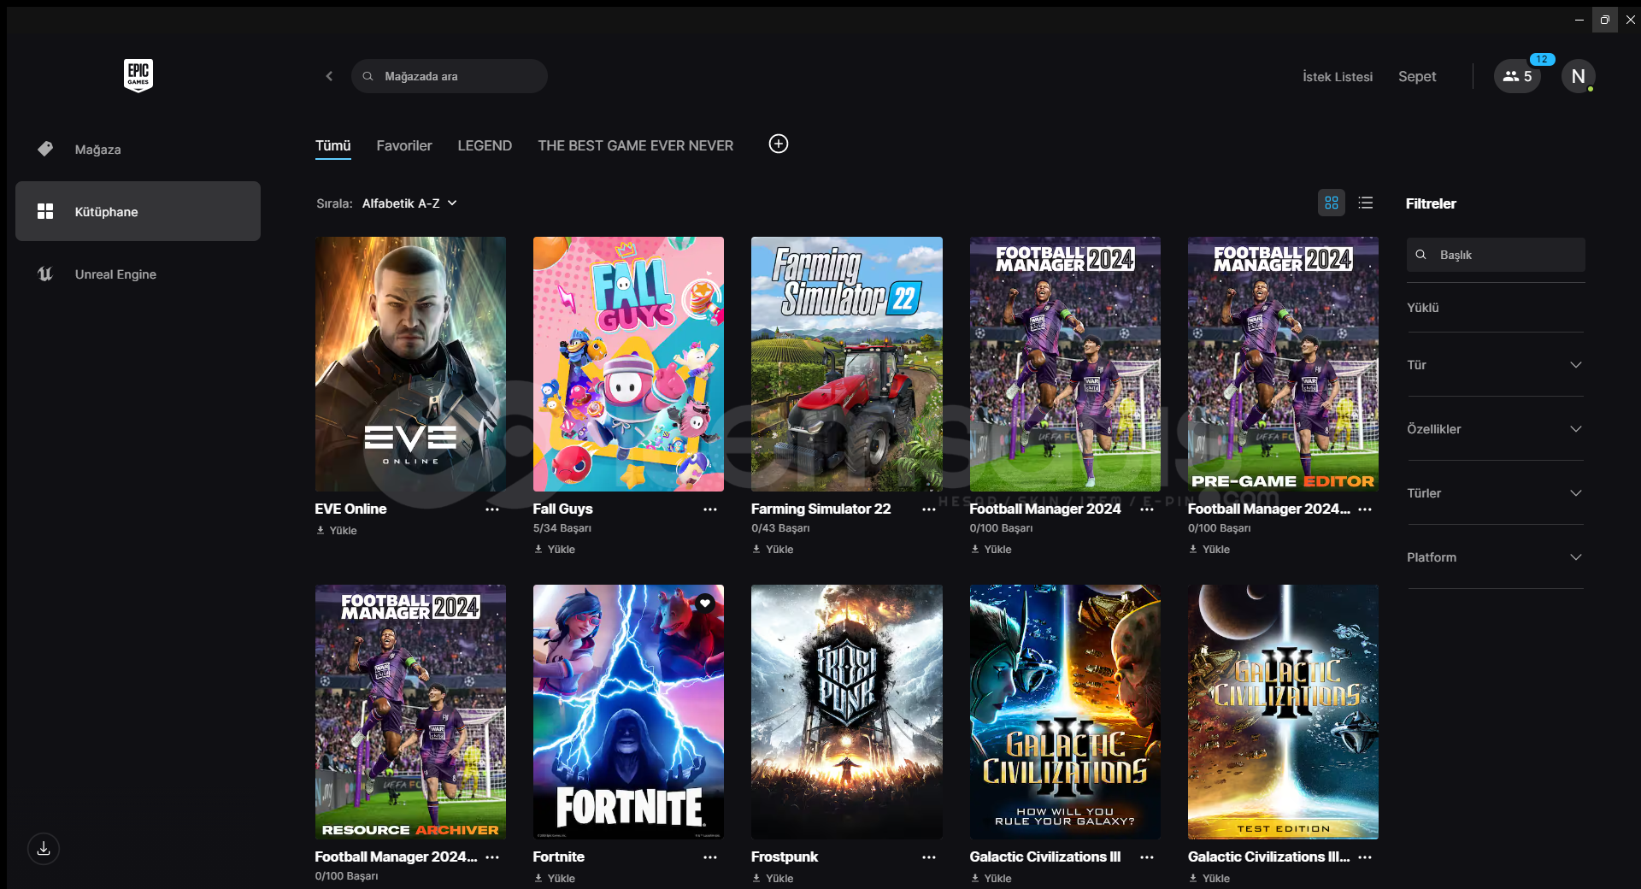This screenshot has height=889, width=1641.
Task: Open the friends icon showing 5
Action: coord(1517,76)
